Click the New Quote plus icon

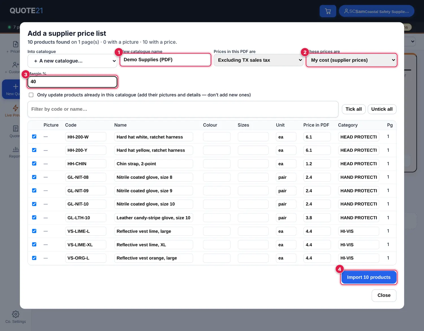tap(16, 86)
